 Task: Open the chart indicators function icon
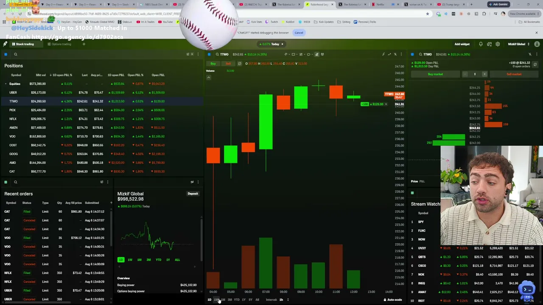(x=383, y=54)
